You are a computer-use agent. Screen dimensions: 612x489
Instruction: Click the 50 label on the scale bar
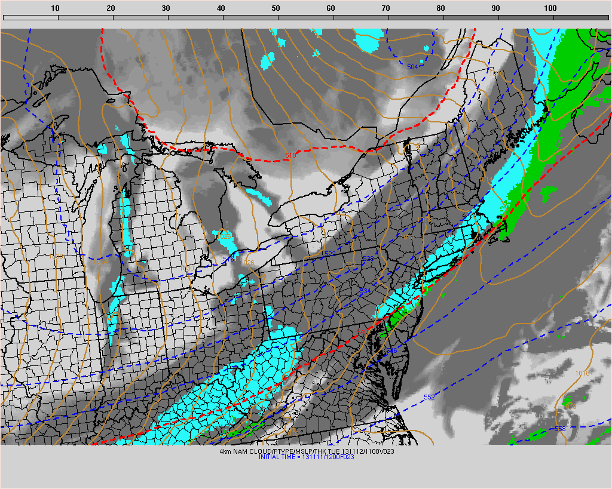[276, 8]
